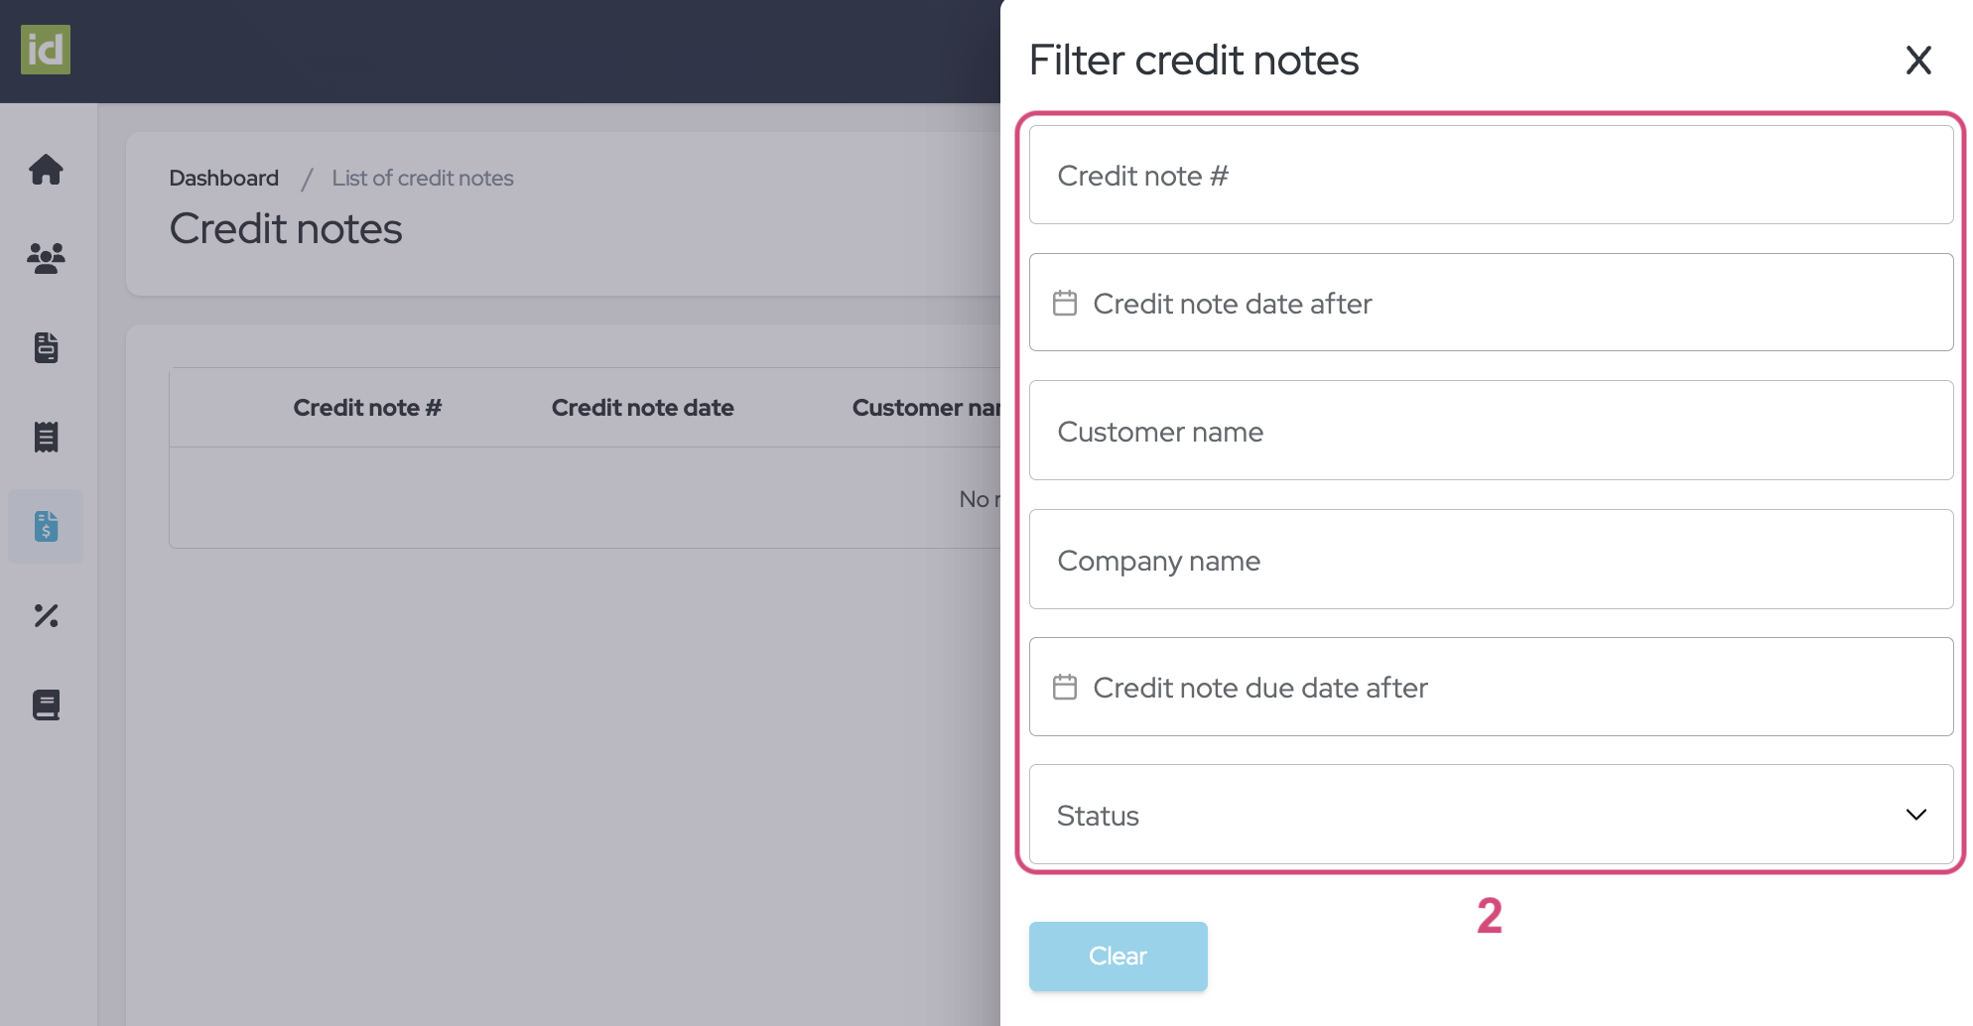Open the home dashboard sidebar icon
This screenshot has height=1026, width=1973.
tap(46, 170)
